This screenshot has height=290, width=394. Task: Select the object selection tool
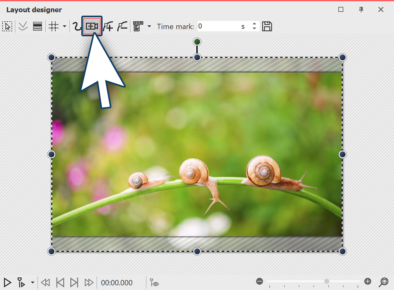(x=7, y=26)
